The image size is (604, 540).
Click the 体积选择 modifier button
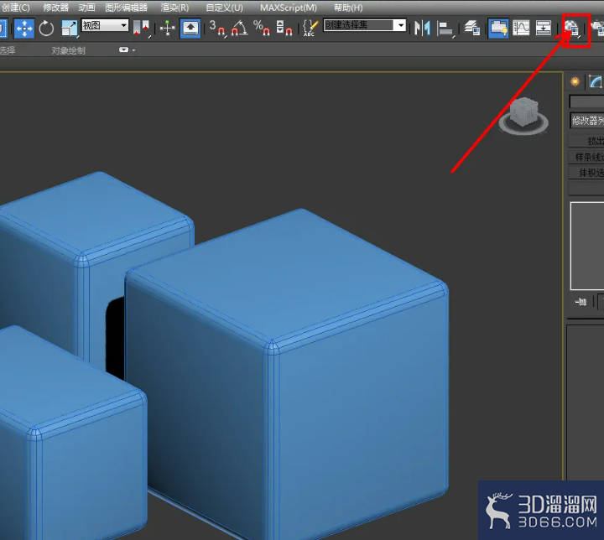tap(586, 173)
